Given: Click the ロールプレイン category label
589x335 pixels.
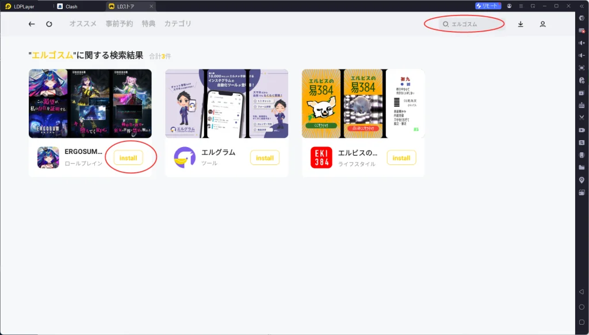Looking at the screenshot, I should coord(83,164).
